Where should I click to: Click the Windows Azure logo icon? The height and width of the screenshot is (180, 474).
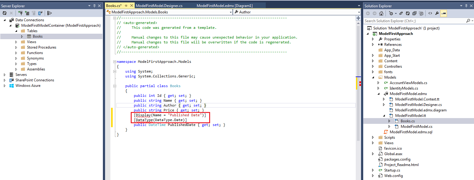12,86
